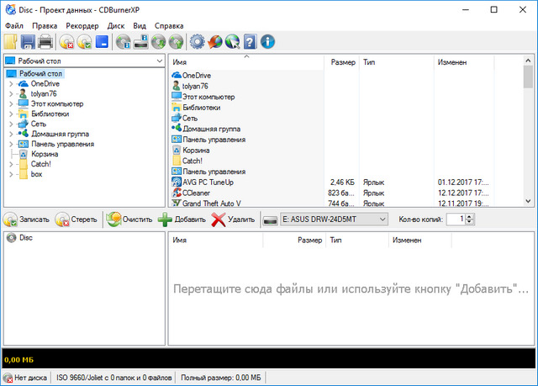Image resolution: width=538 pixels, height=386 pixels.
Task: Click the Save project floppy disk icon
Action: coord(28,40)
